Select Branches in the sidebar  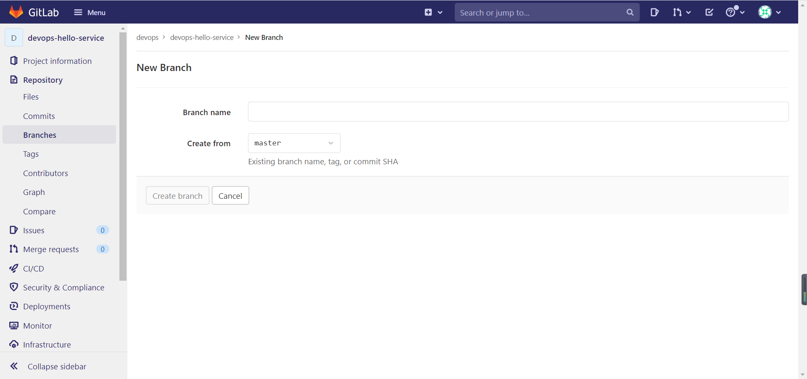click(x=59, y=135)
